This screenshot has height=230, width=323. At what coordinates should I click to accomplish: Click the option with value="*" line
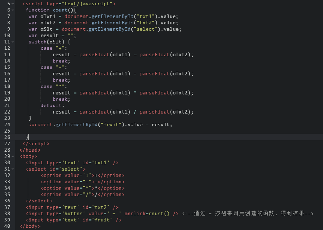coord(82,188)
